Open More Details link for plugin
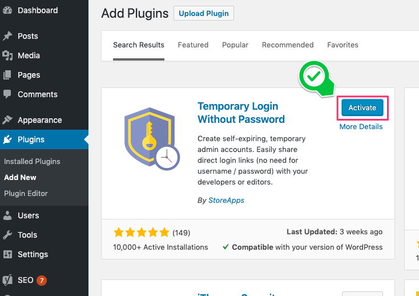The height and width of the screenshot is (296, 419). [361, 127]
